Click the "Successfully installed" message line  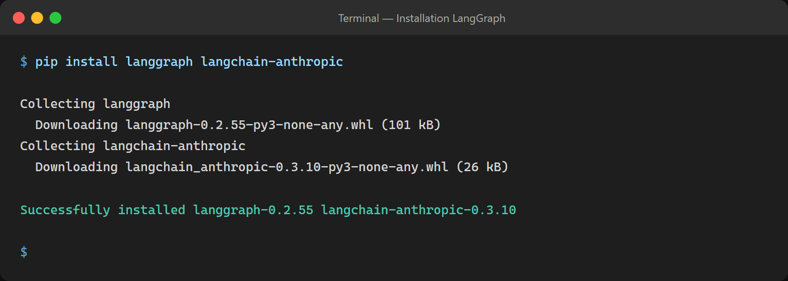(268, 210)
